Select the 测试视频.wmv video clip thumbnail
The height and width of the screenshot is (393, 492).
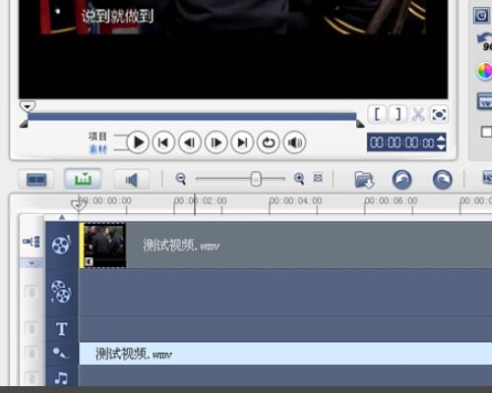point(104,245)
